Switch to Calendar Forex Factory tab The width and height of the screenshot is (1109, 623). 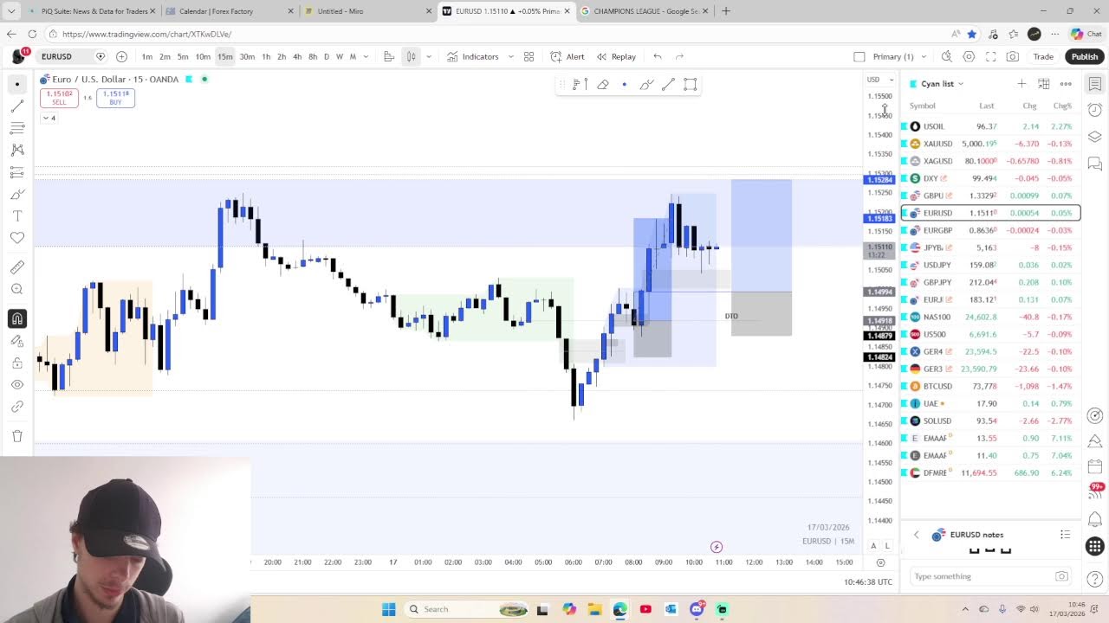pyautogui.click(x=216, y=11)
